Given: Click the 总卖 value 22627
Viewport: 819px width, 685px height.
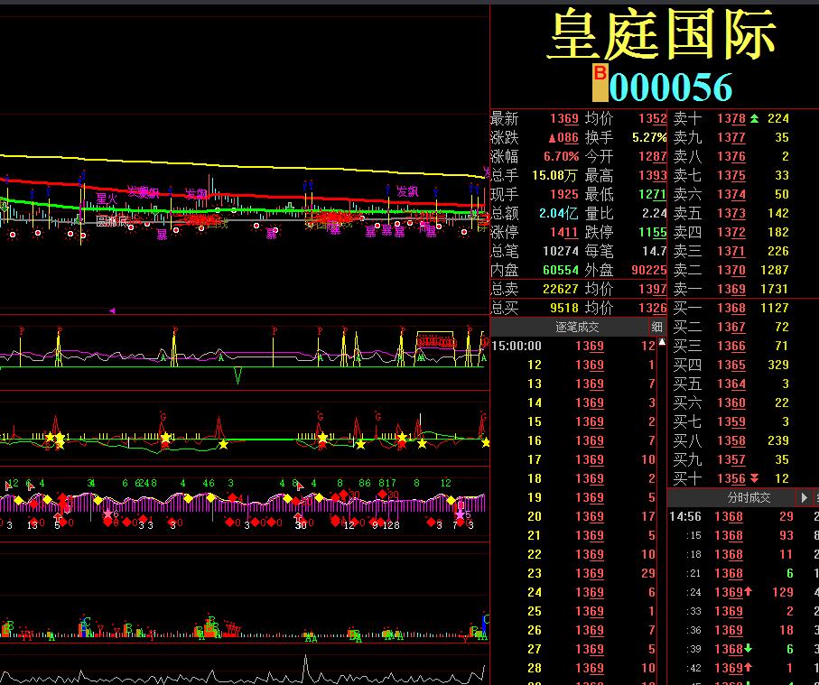Looking at the screenshot, I should (561, 289).
